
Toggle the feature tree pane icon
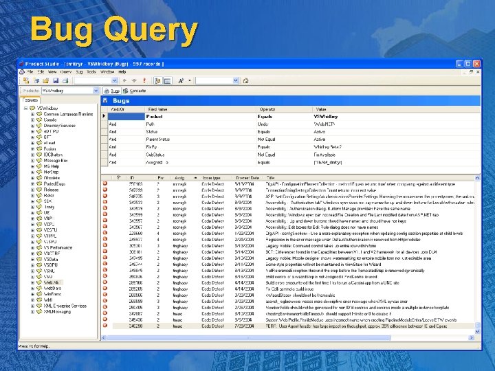pyautogui.click(x=157, y=81)
